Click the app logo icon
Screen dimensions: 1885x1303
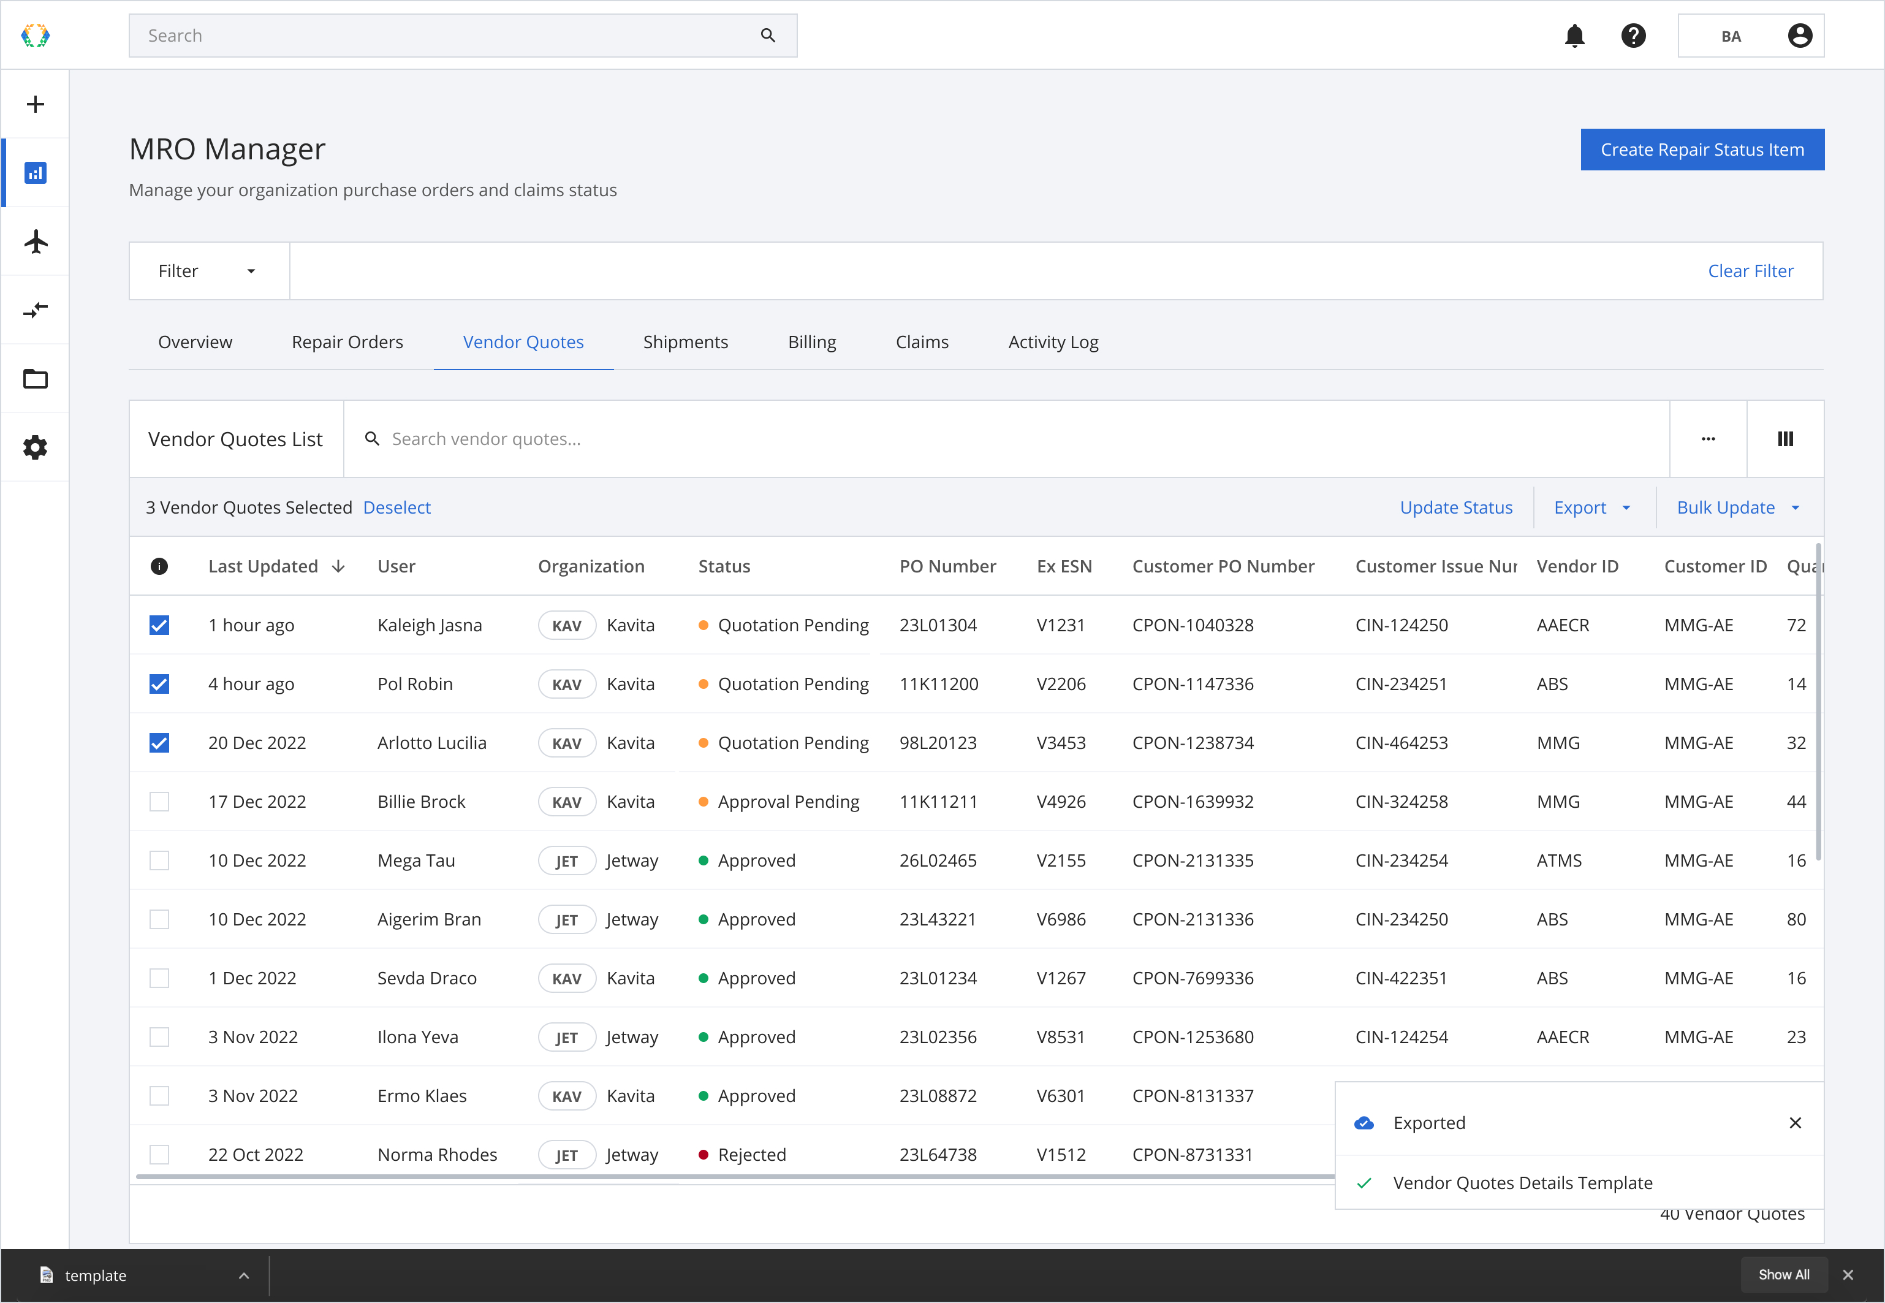tap(35, 35)
